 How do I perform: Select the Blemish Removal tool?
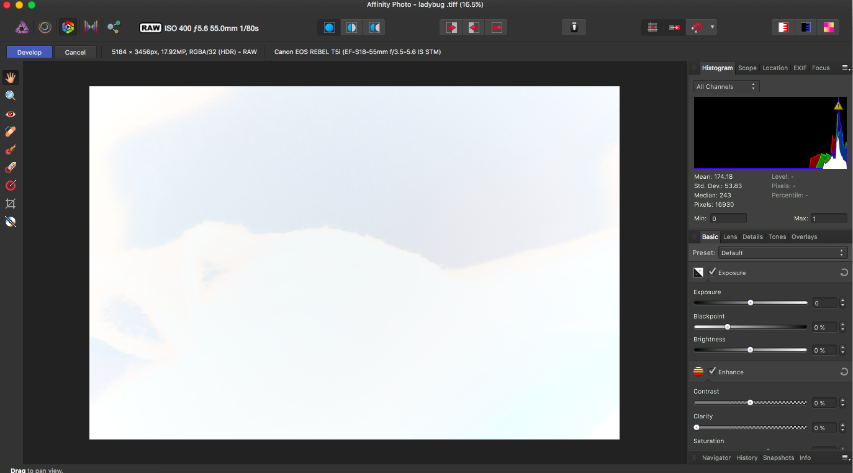pos(11,132)
